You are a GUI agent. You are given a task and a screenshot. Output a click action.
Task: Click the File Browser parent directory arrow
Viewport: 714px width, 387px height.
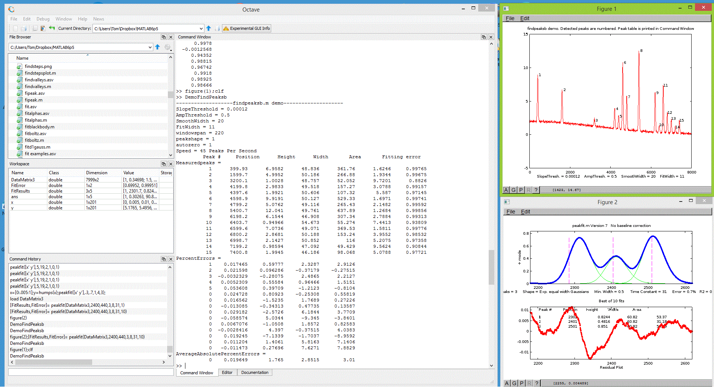click(x=157, y=47)
